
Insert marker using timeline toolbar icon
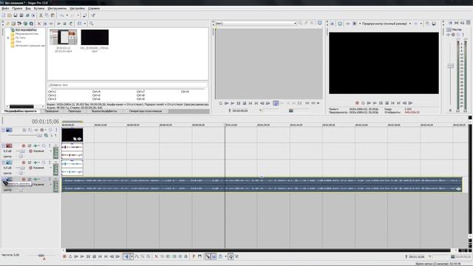(x=194, y=256)
